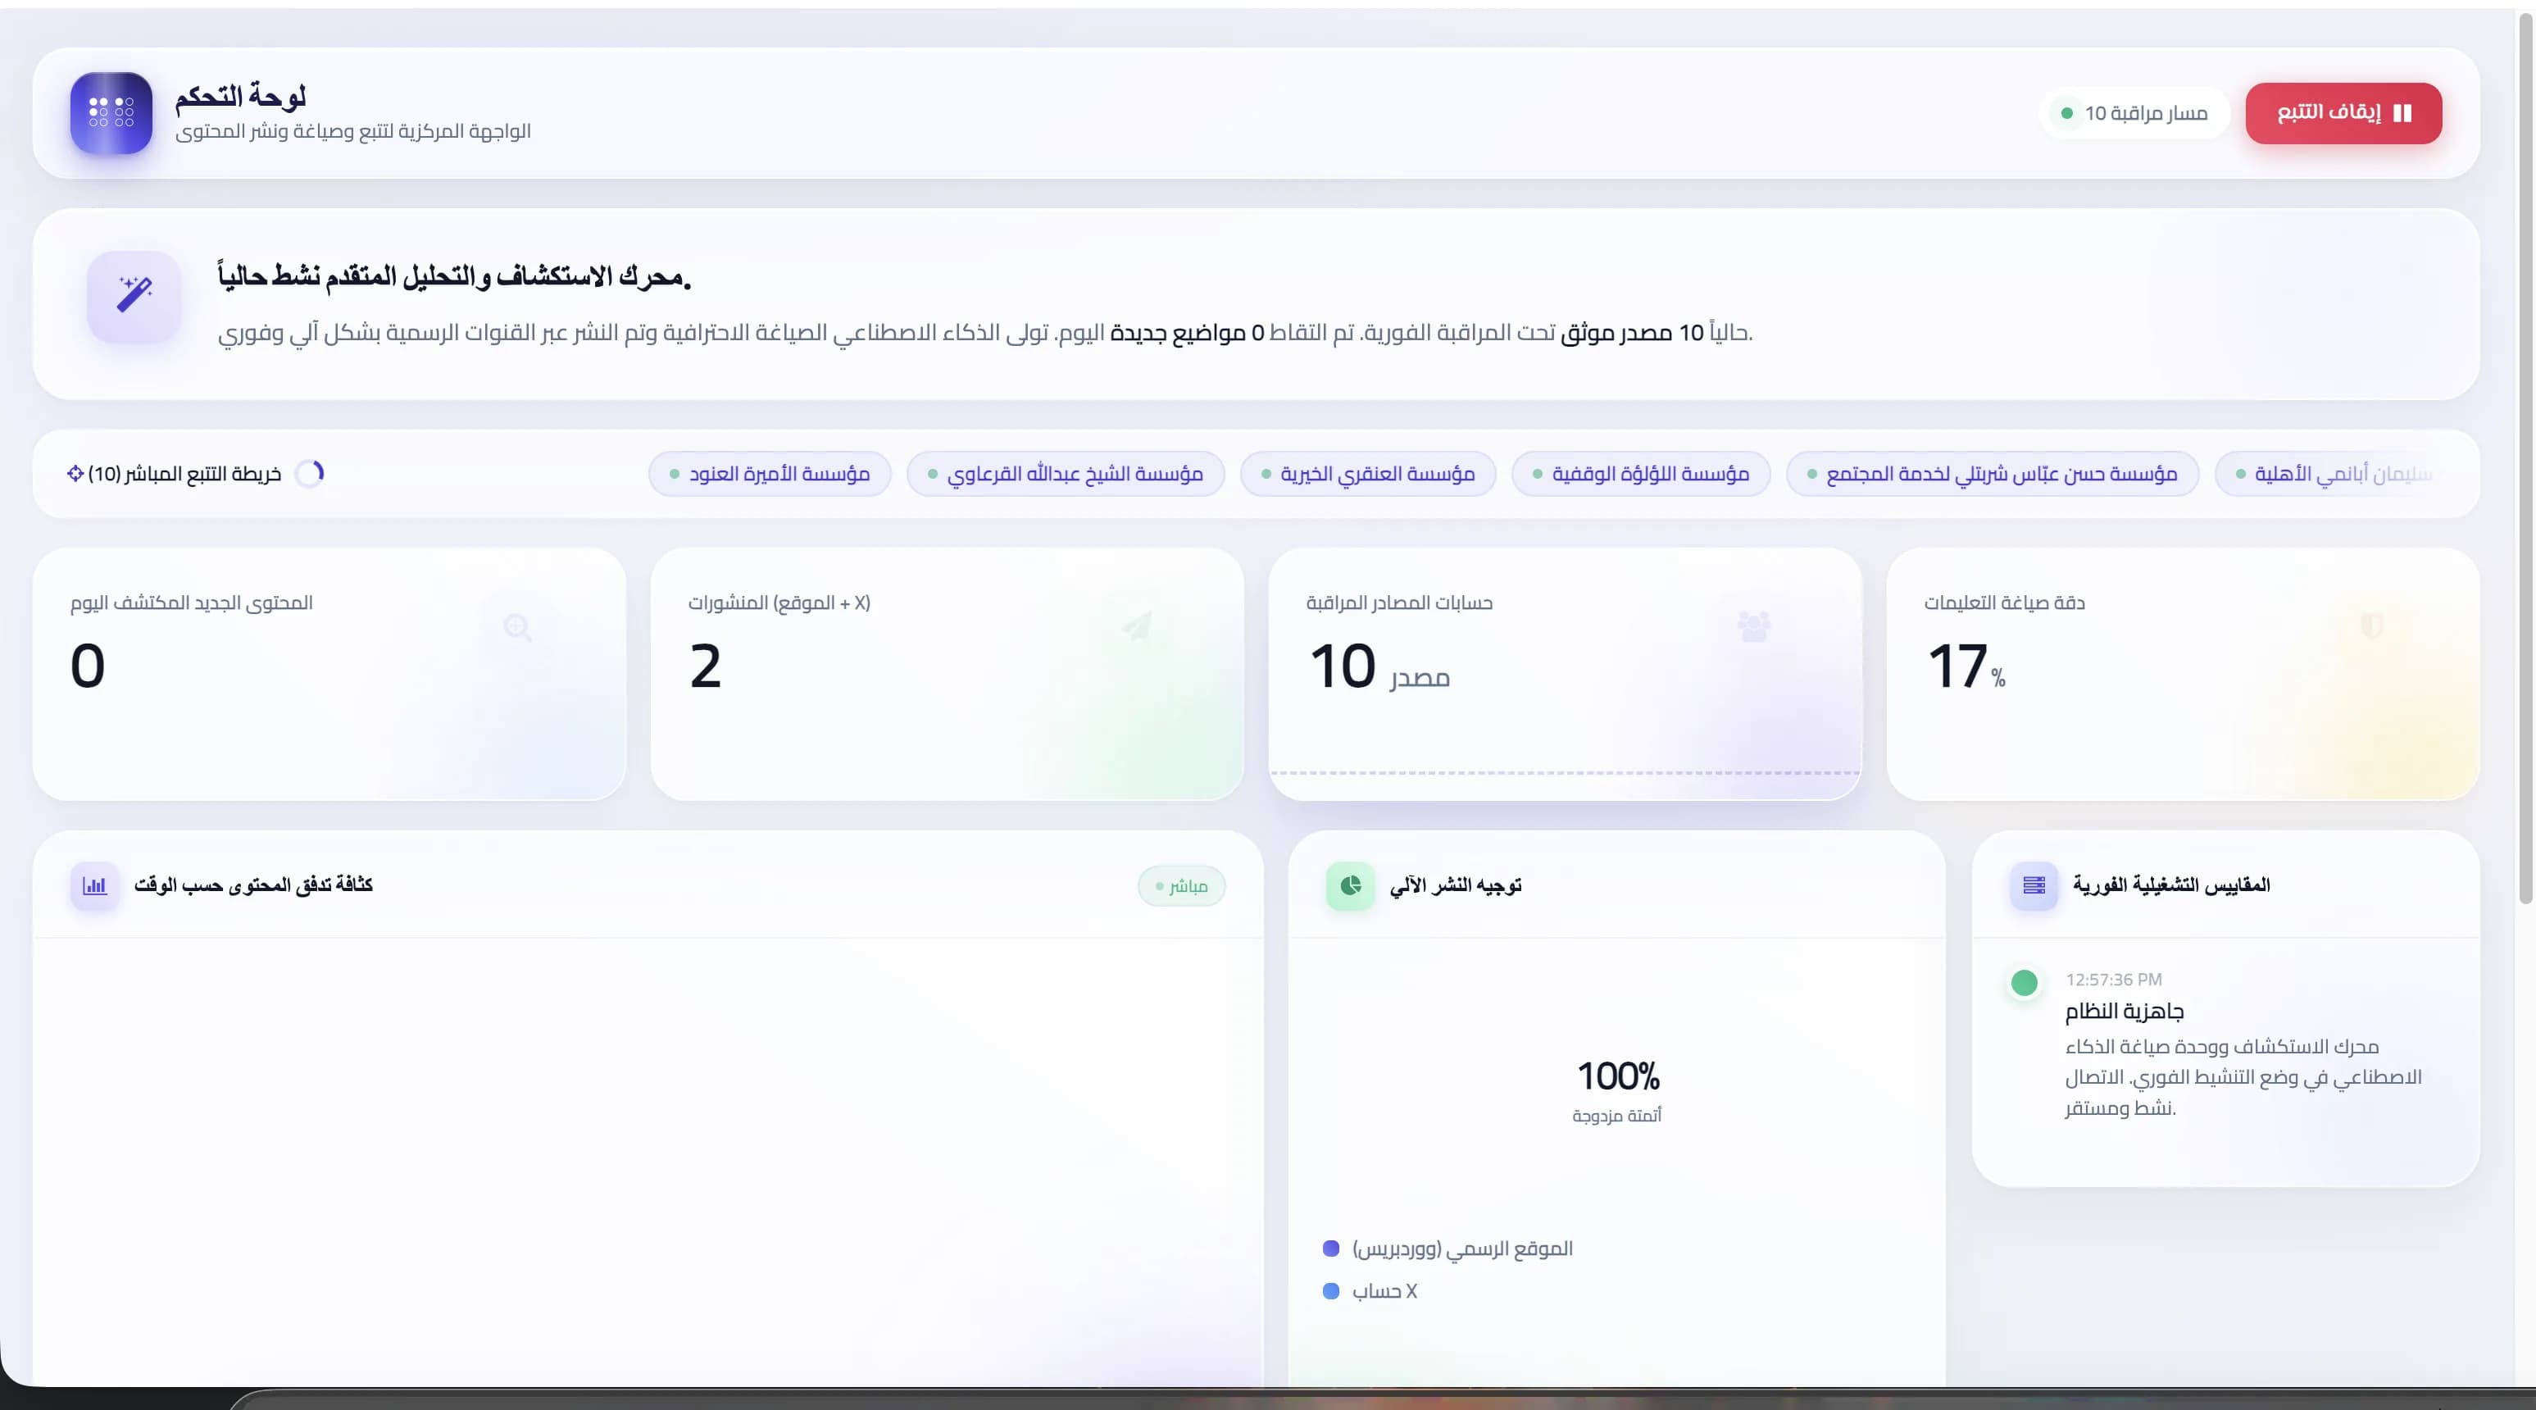Click the المنشورات (الموقع + X) card label
Image resolution: width=2536 pixels, height=1410 pixels.
pos(779,603)
